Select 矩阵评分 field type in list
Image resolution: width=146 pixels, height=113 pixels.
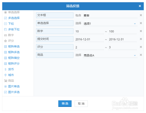(x=14, y=63)
